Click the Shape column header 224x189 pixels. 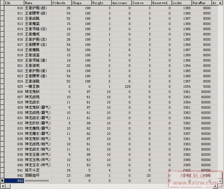81,3
